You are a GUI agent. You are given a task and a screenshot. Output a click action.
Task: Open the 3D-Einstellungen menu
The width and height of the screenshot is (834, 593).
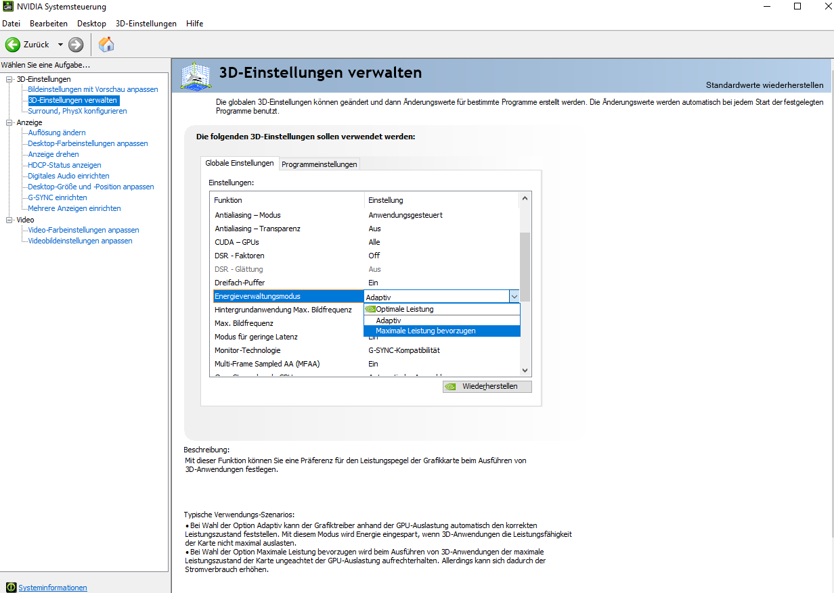146,24
